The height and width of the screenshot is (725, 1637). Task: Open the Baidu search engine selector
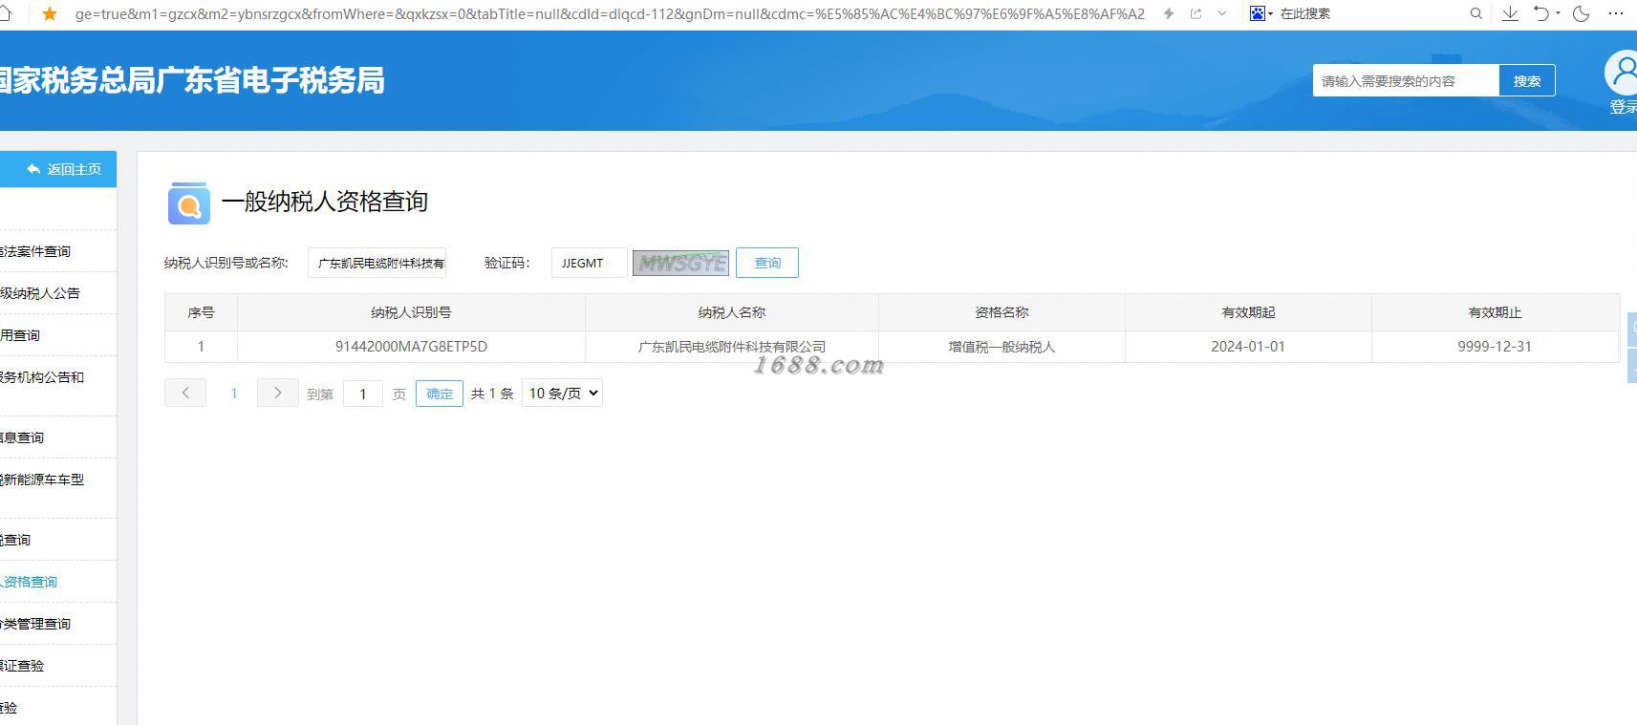1261,13
